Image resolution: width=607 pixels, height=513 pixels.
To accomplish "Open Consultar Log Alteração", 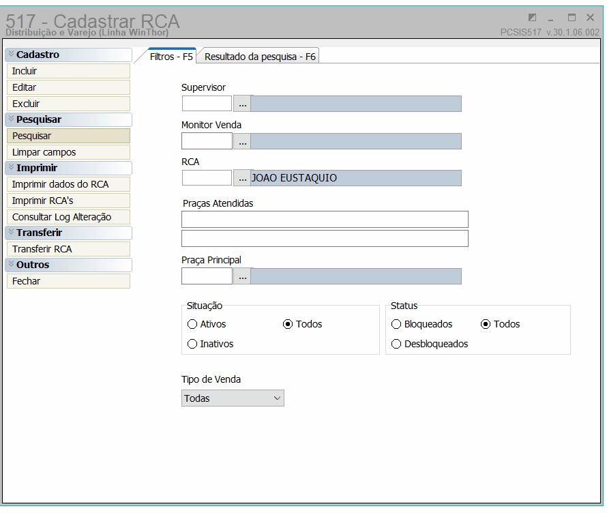I will [68, 217].
